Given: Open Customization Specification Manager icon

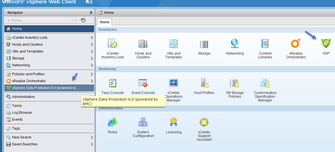Looking at the screenshot, I should click(x=265, y=83).
